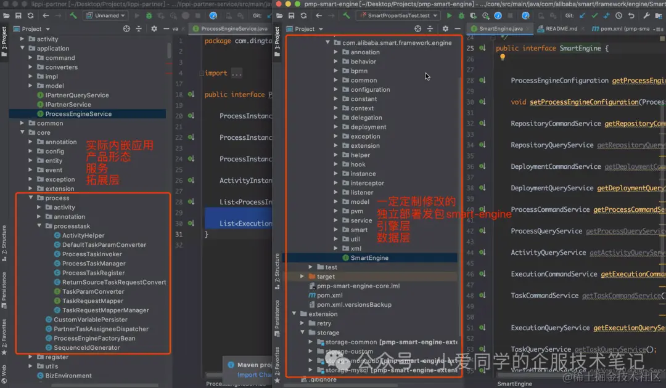Expand the storage-common module
Viewport: 666px width, 388px height.
pyautogui.click(x=310, y=342)
